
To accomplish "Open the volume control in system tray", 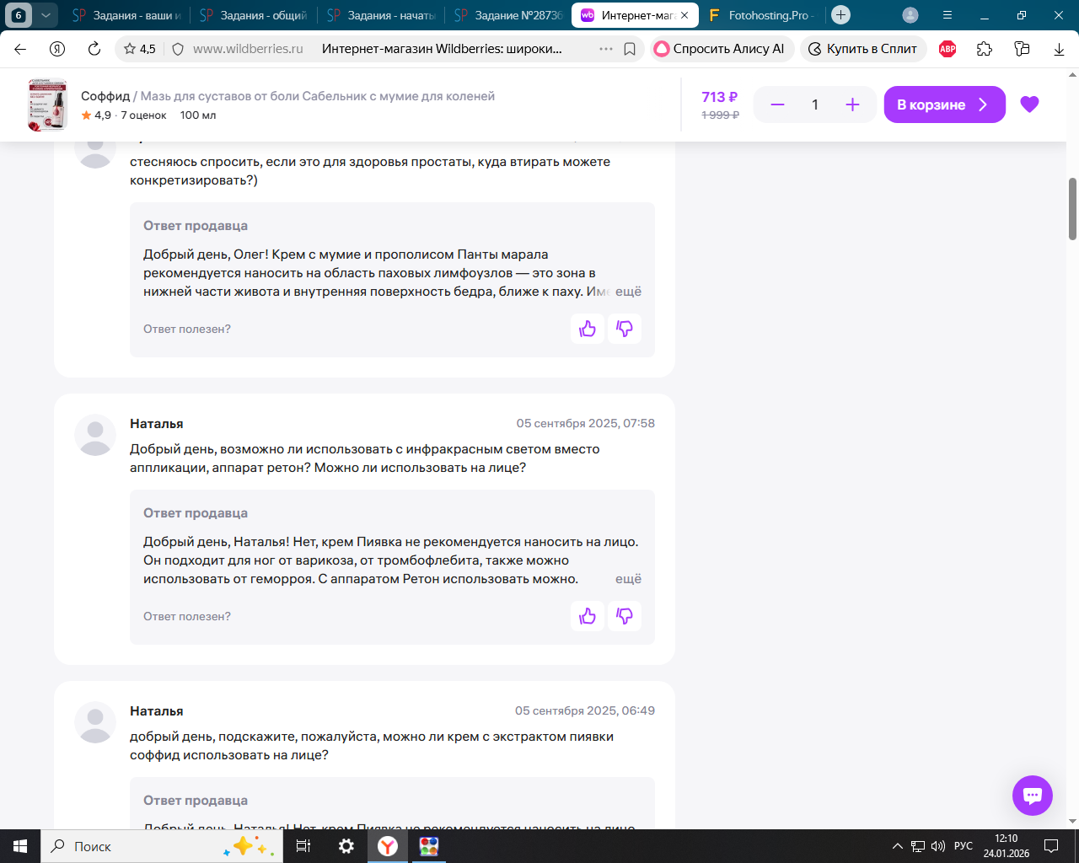I will (938, 846).
